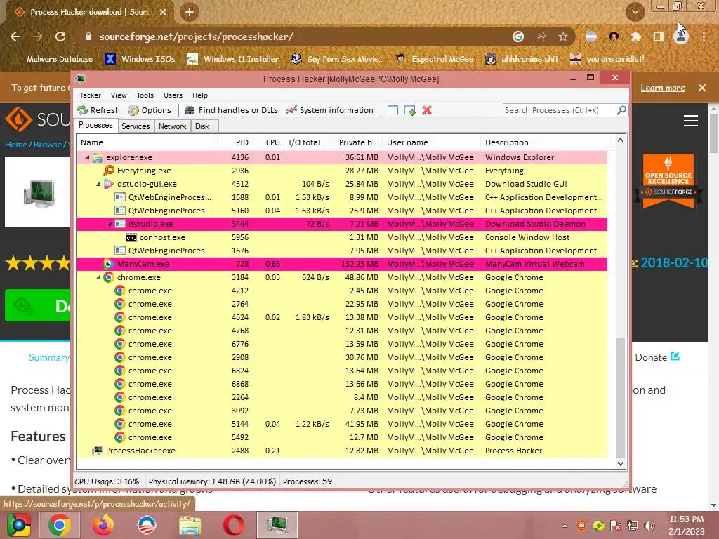Screen dimensions: 719x539
Task: Open Chrome three-dot menu
Action: point(704,36)
